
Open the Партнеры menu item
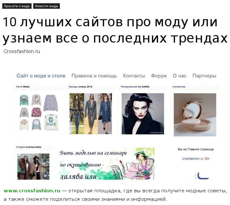(204, 76)
